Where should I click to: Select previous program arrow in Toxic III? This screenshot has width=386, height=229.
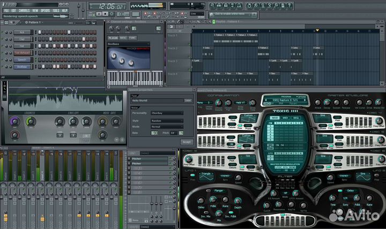click(266, 100)
